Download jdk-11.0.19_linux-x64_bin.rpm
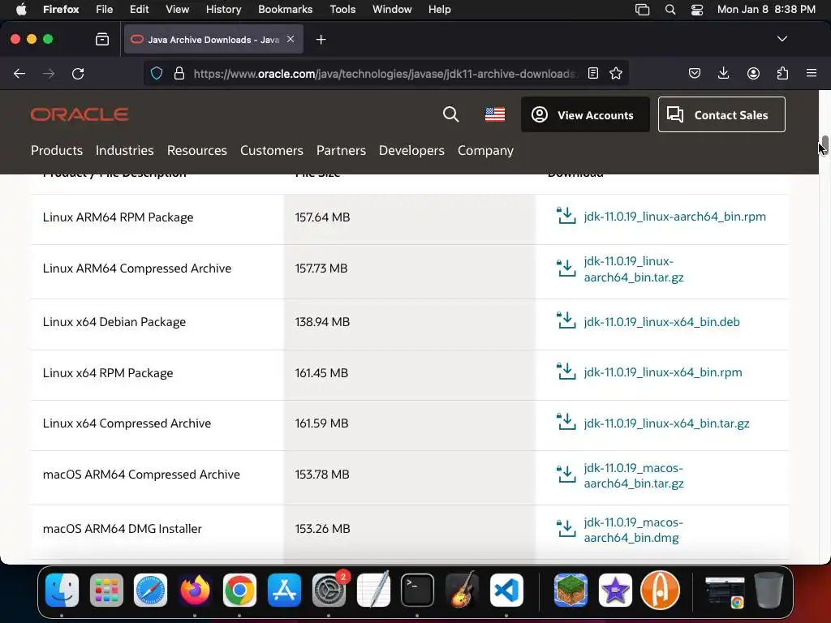Screen dimensions: 831x623 click(x=662, y=372)
